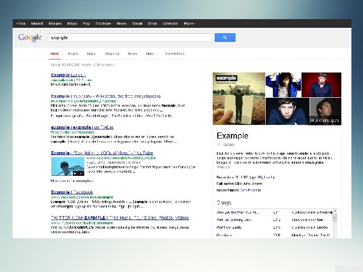Expand the More dropdown in top bar
The height and width of the screenshot is (272, 363).
point(190,23)
